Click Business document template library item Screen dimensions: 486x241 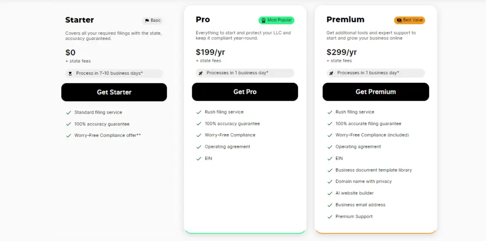pyautogui.click(x=374, y=170)
